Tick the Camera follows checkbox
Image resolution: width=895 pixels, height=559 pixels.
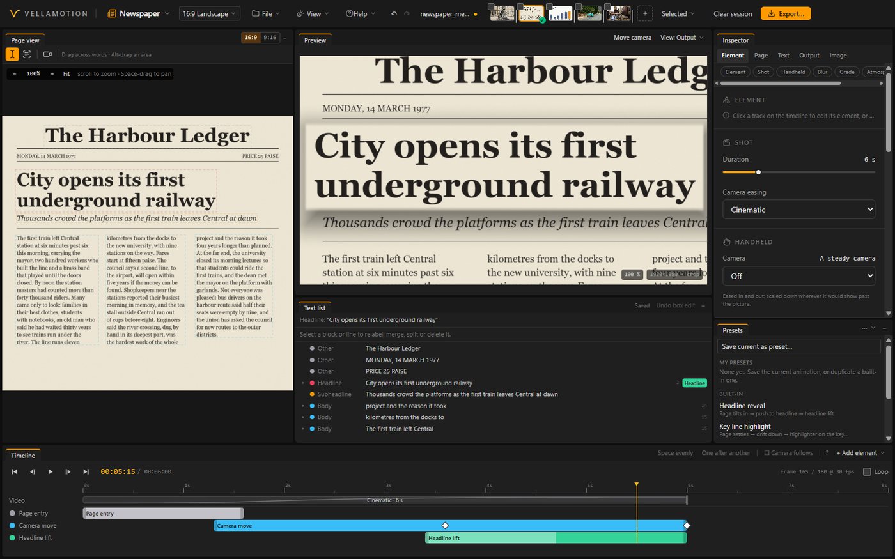pyautogui.click(x=767, y=453)
